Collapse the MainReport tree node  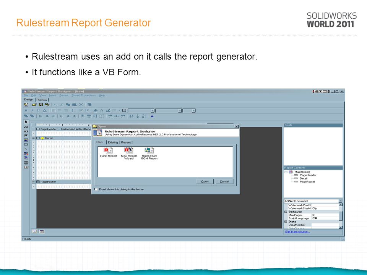click(x=286, y=172)
